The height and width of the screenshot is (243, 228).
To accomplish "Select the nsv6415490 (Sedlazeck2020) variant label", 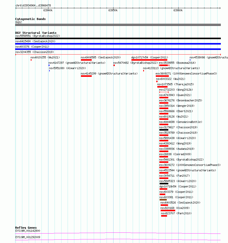I will tap(35, 41).
